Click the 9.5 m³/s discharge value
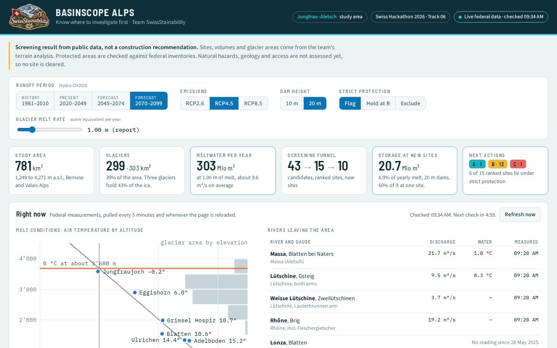This screenshot has width=557, height=348. coord(443,275)
